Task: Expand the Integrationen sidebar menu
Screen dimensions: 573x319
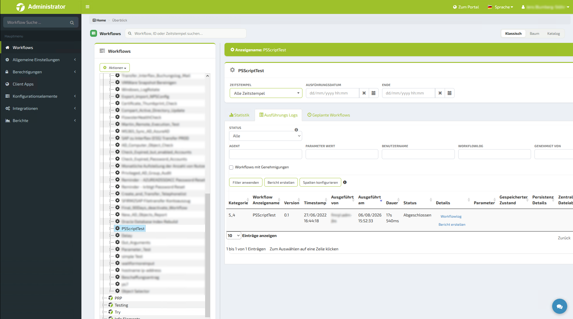Action: [41, 108]
